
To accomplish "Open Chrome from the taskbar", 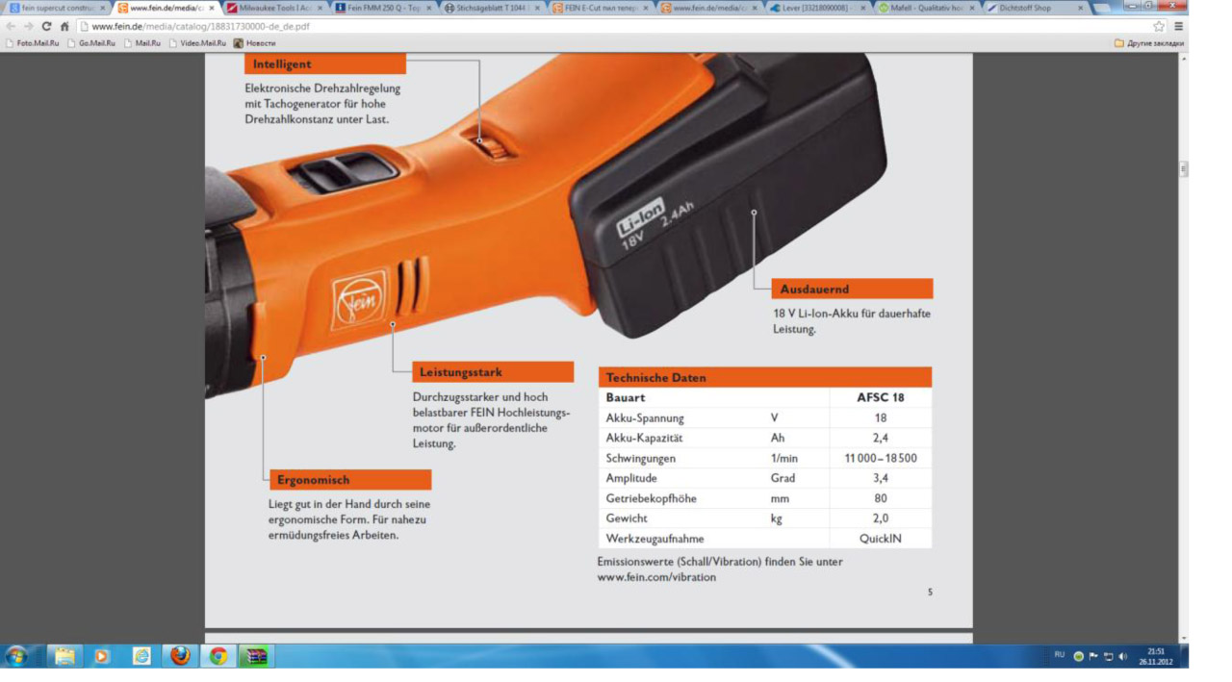I will (218, 656).
